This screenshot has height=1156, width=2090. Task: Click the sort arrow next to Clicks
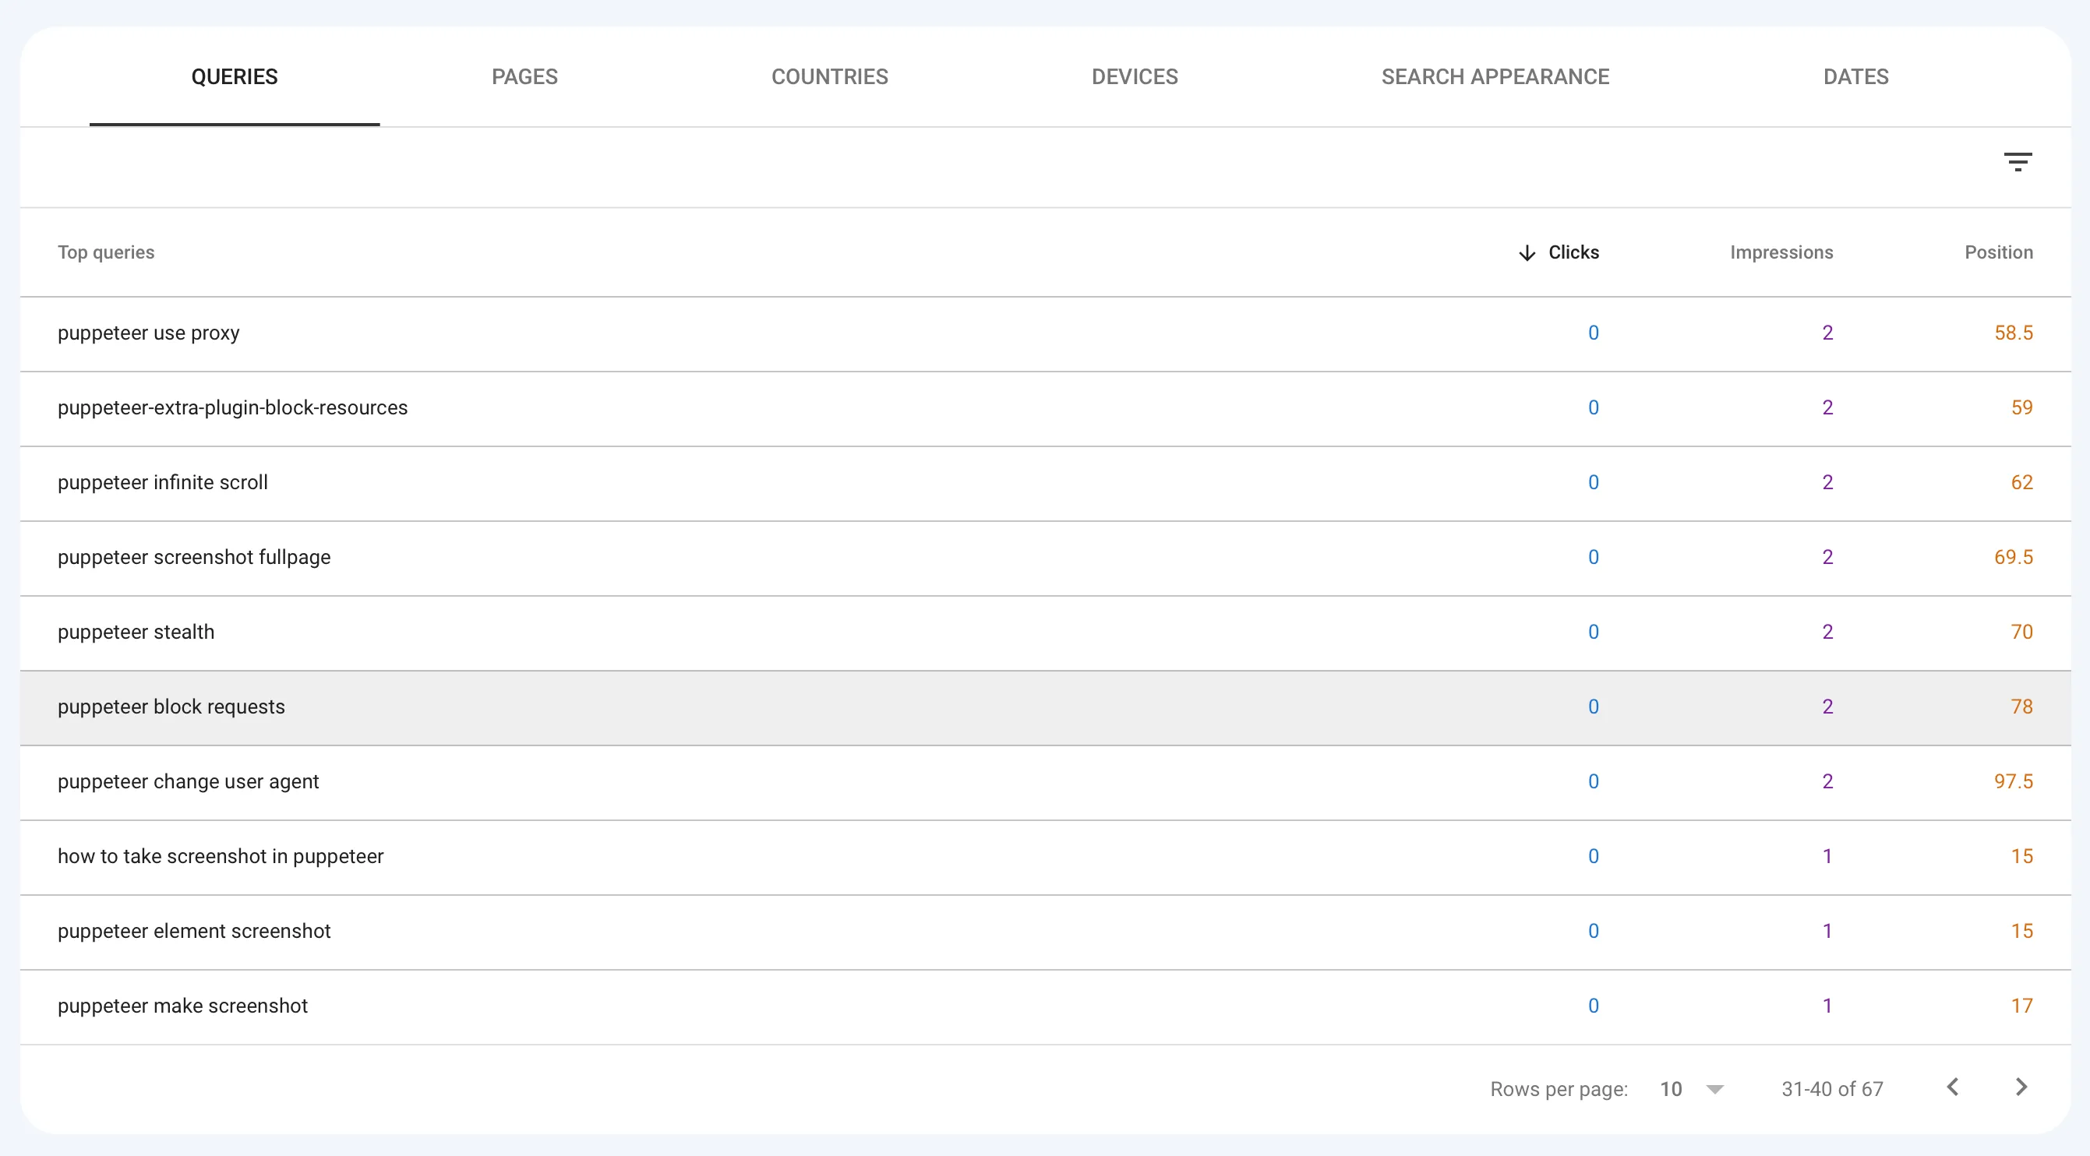click(x=1527, y=252)
